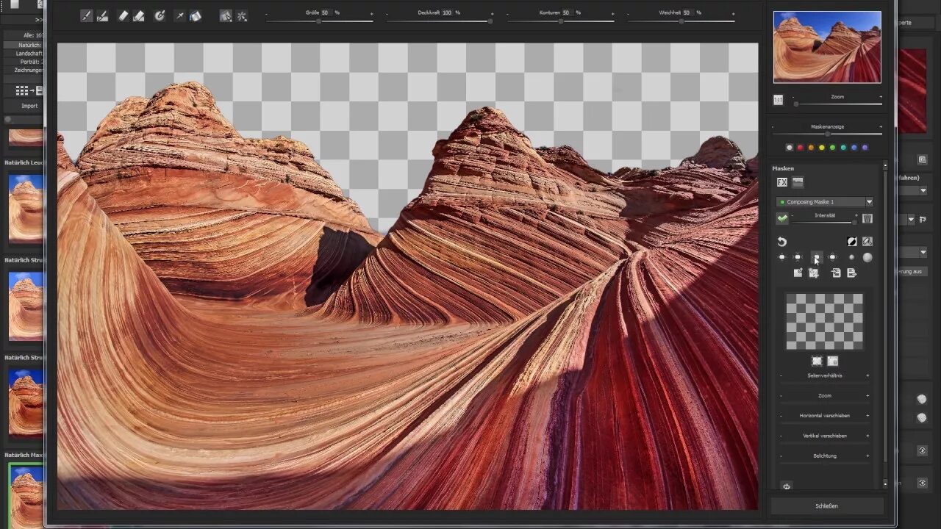Select the fourth mask edge mode icon
Image resolution: width=941 pixels, height=529 pixels.
(x=832, y=257)
